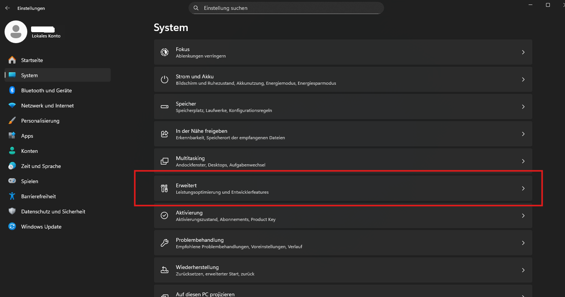This screenshot has height=297, width=565.
Task: Expand the Fokus entry chevron
Action: 523,52
